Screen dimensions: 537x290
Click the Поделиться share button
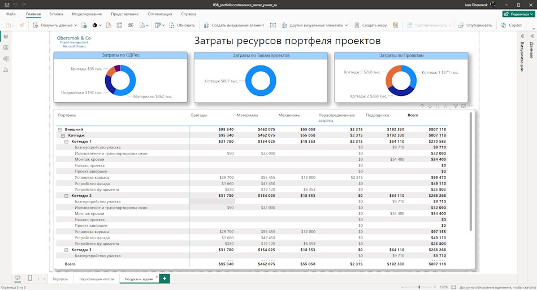click(x=518, y=14)
